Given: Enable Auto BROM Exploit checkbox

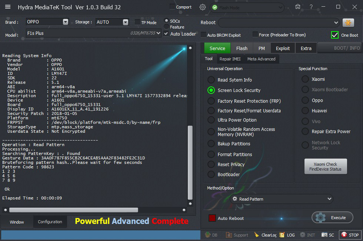Looking at the screenshot, I should [203, 35].
